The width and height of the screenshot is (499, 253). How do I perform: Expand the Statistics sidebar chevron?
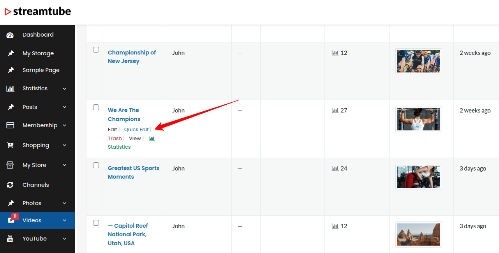[65, 89]
